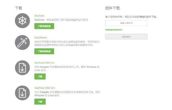Click the SeaTools ship wheel icon

(x=23, y=21)
